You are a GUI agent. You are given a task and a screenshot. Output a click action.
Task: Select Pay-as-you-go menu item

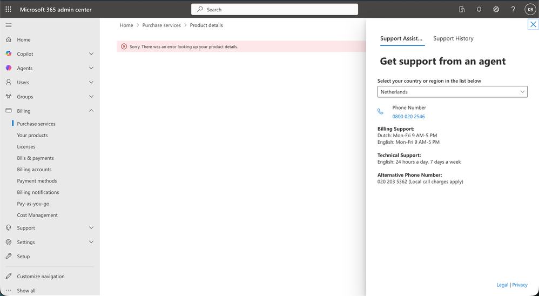pos(33,204)
